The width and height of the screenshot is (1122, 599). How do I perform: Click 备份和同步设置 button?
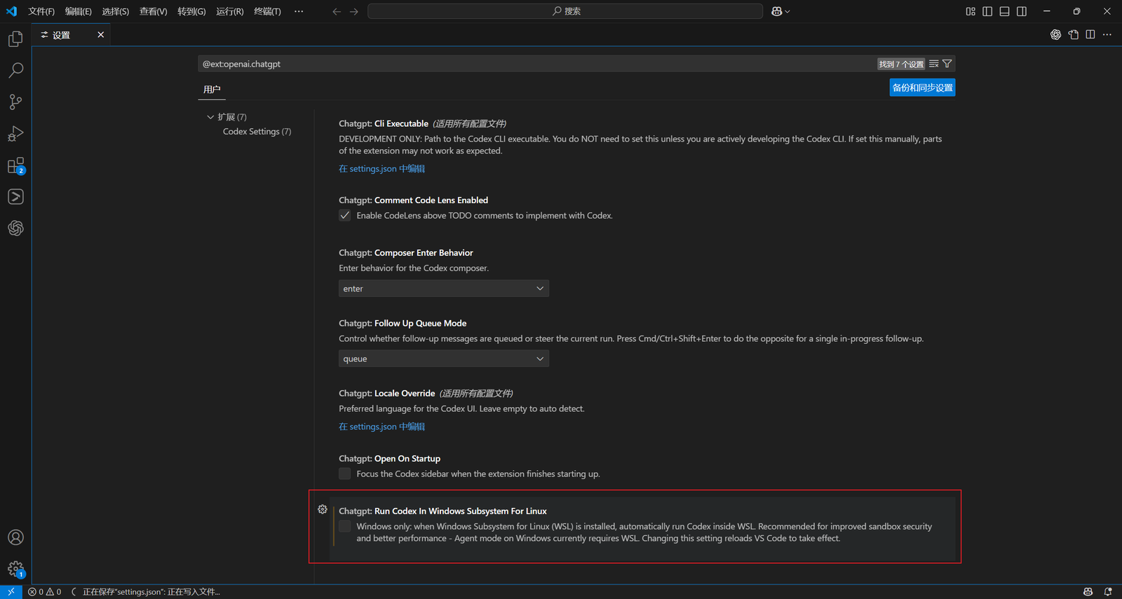pos(922,88)
